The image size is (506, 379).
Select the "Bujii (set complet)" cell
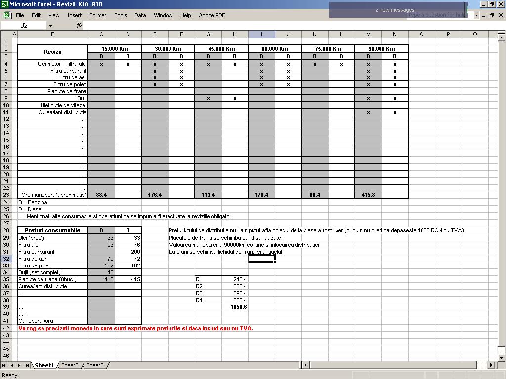coord(52,272)
